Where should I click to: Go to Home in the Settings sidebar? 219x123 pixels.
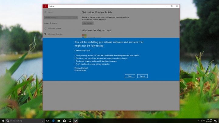tap(50, 12)
